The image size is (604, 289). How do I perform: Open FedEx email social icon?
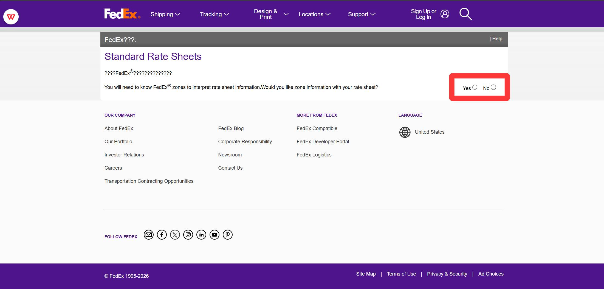pyautogui.click(x=149, y=235)
